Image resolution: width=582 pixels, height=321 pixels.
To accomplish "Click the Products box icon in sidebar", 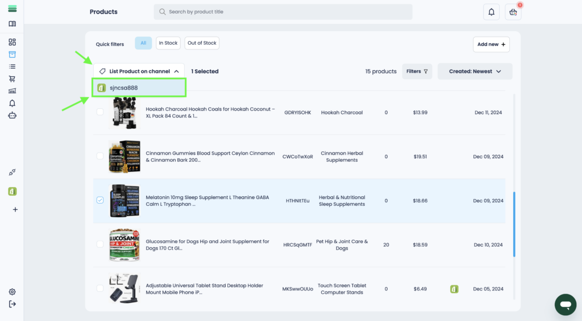I will point(12,54).
